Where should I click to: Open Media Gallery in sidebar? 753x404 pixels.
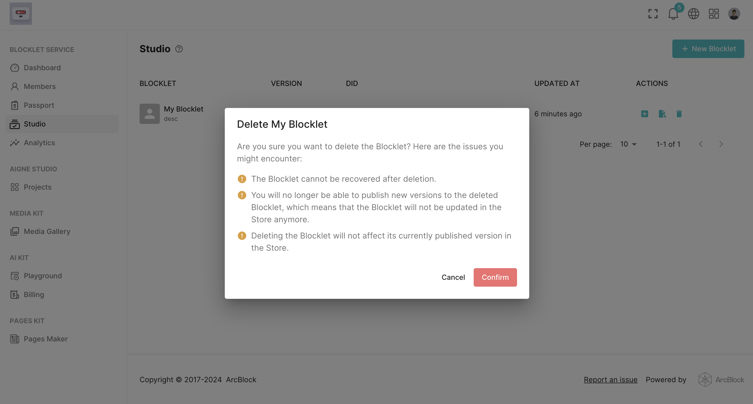coord(47,231)
